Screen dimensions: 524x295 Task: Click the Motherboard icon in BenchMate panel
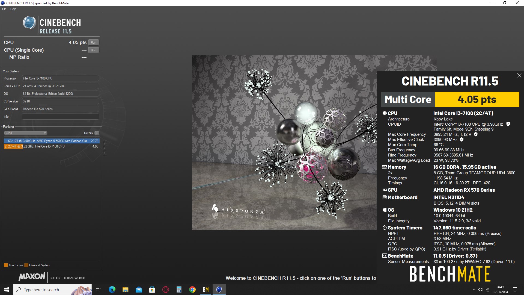coord(385,197)
